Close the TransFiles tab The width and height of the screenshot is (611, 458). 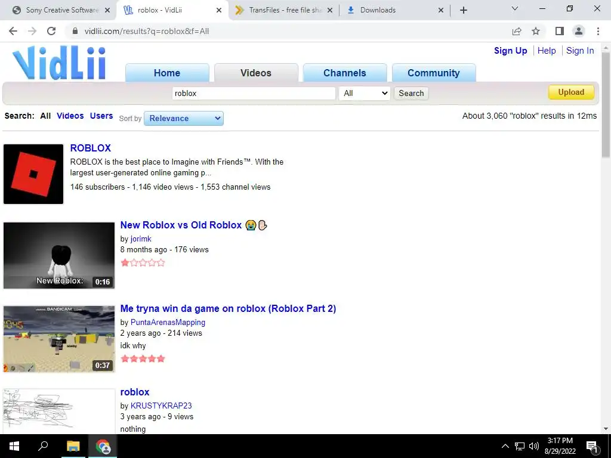pyautogui.click(x=329, y=10)
